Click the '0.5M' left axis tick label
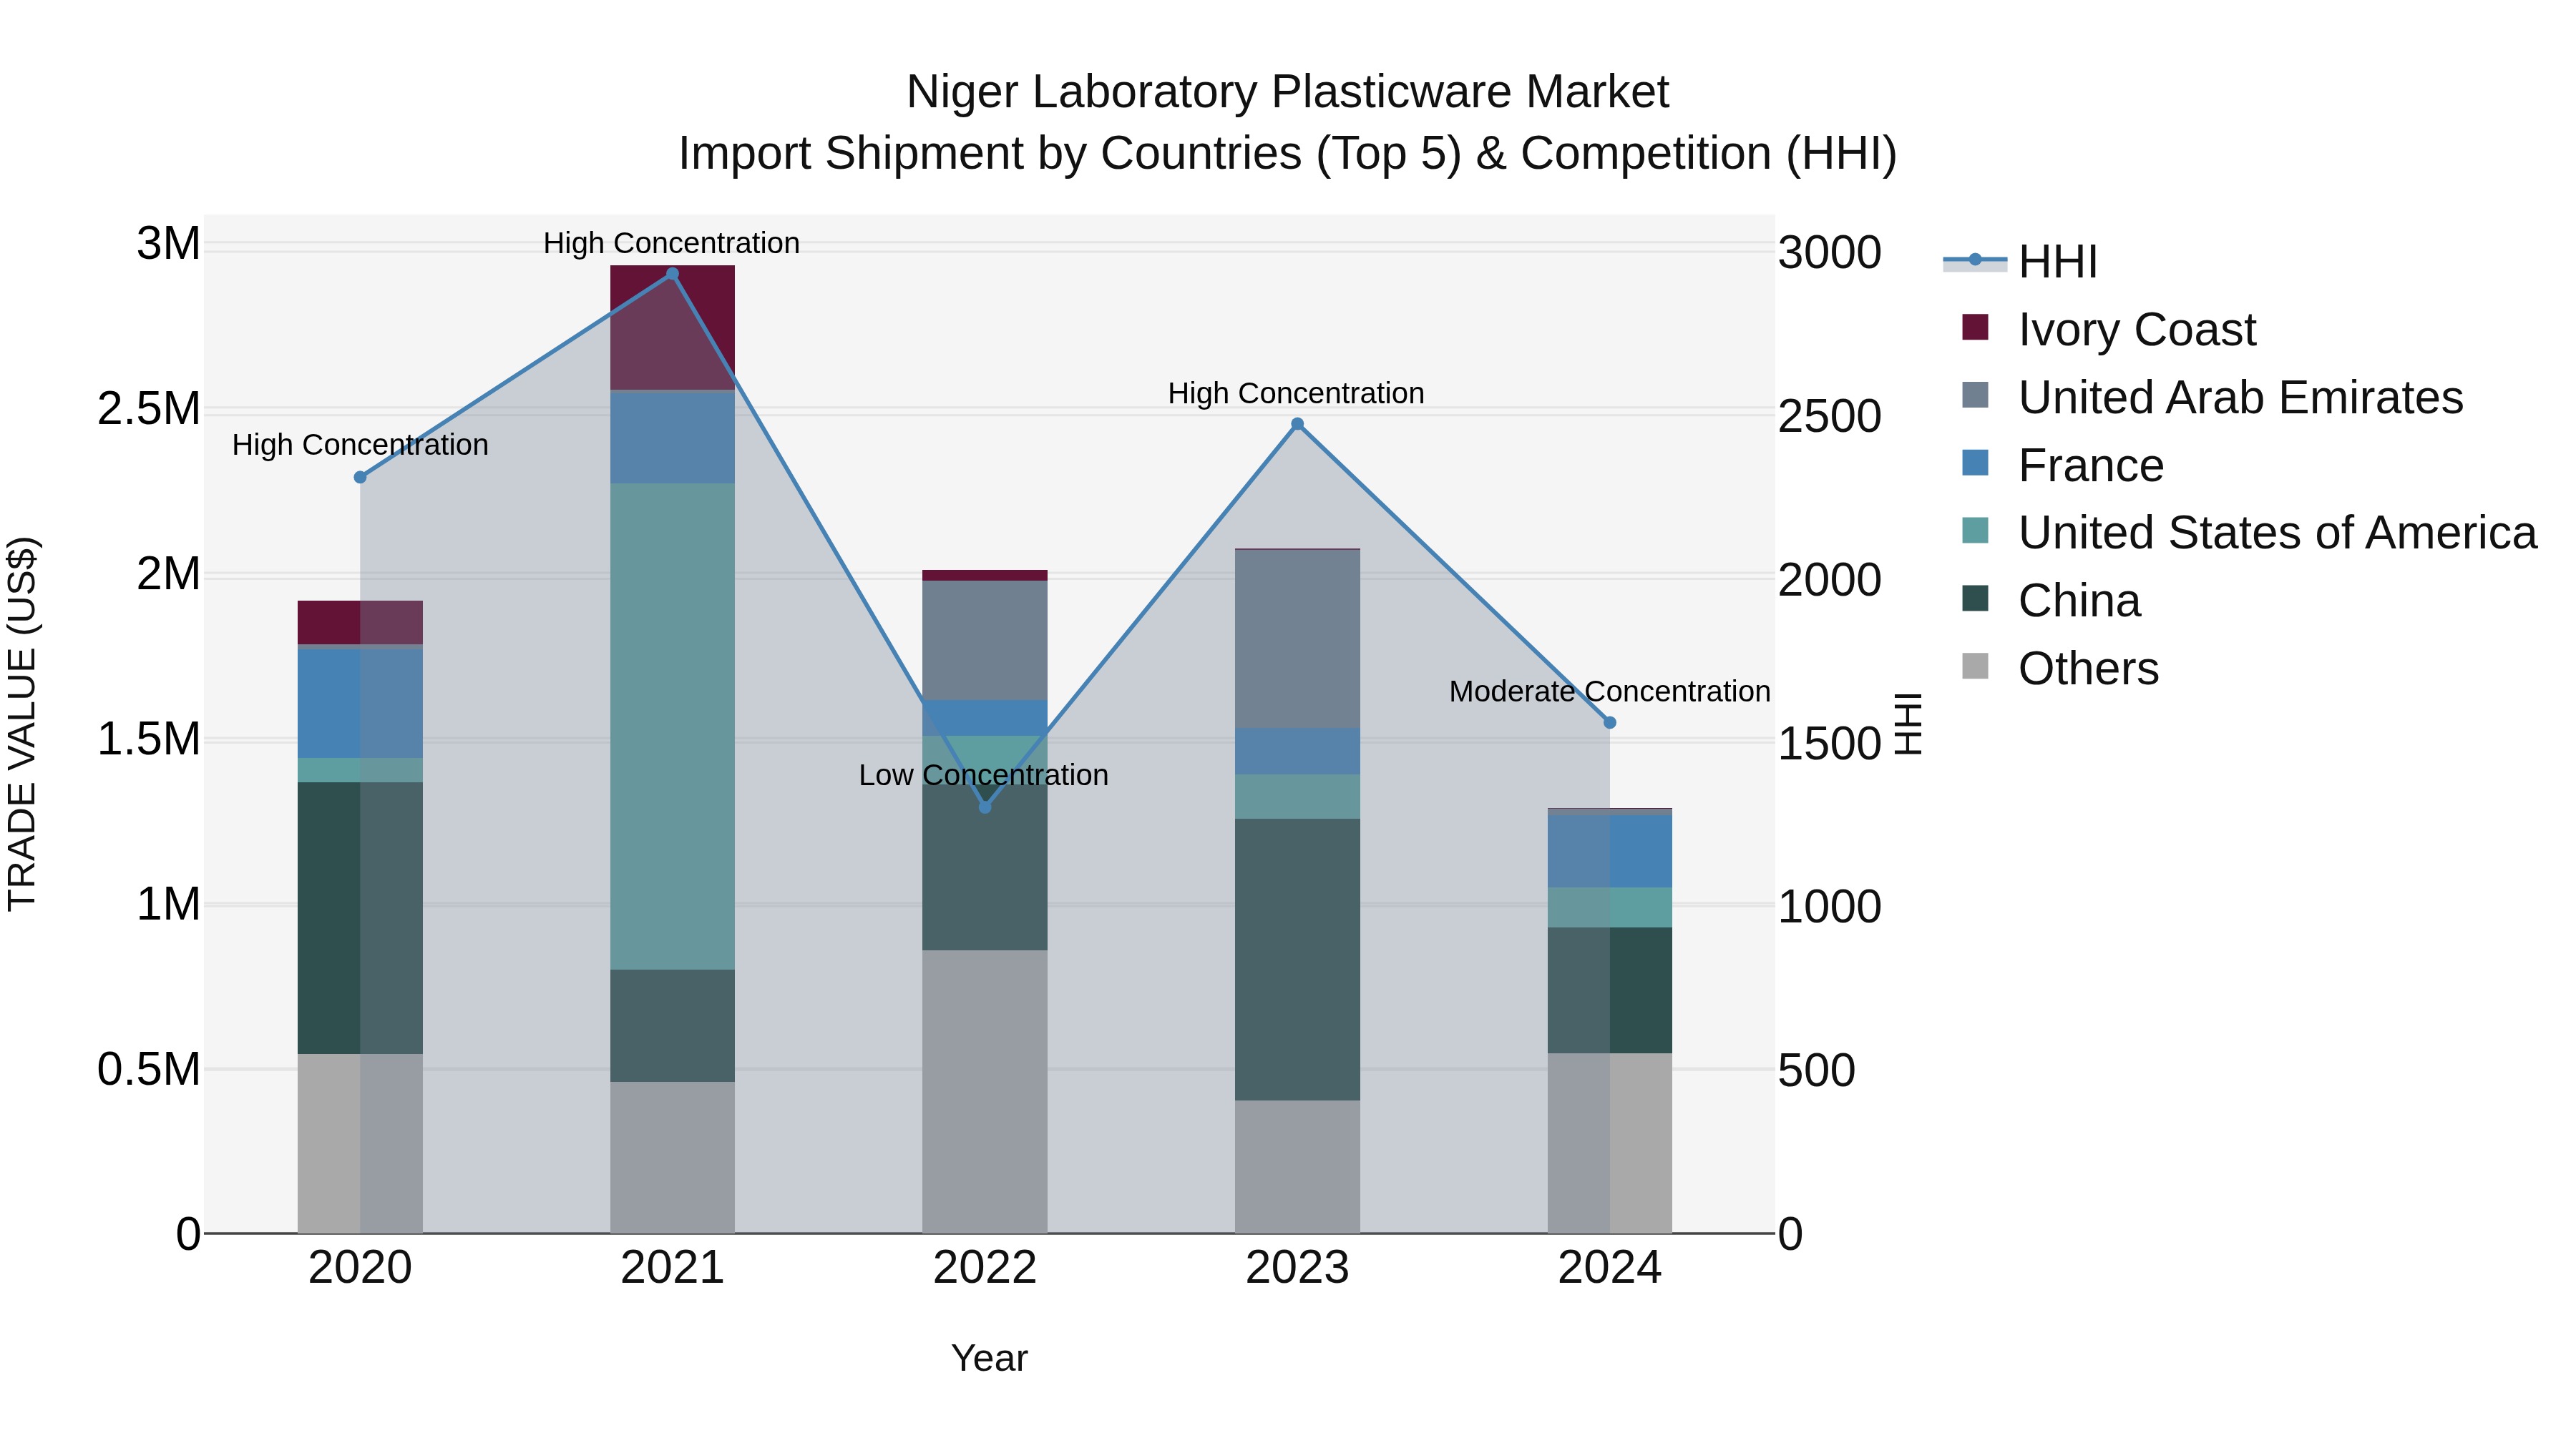Image resolution: width=2576 pixels, height=1448 pixels. [149, 1069]
